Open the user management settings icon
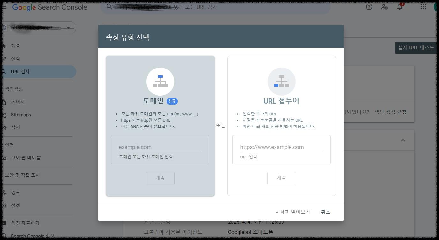The width and height of the screenshot is (439, 240). [384, 7]
